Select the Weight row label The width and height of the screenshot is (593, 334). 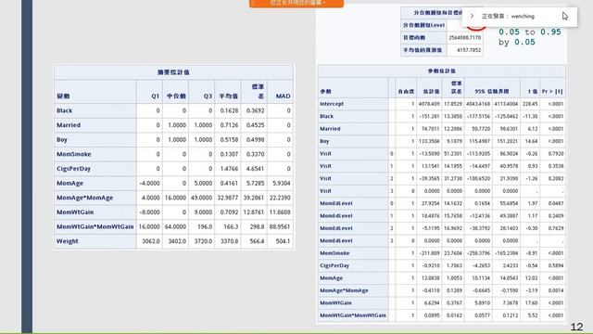click(x=68, y=241)
